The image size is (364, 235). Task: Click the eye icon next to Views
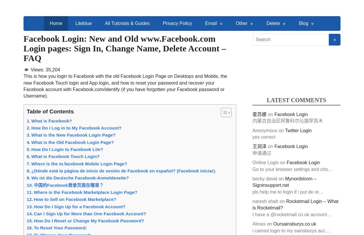tap(26, 70)
